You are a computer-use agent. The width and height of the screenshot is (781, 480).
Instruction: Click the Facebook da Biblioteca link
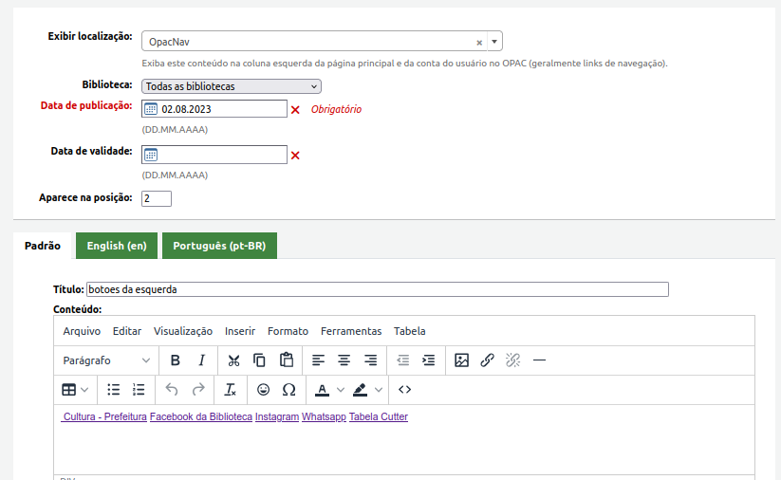[201, 416]
